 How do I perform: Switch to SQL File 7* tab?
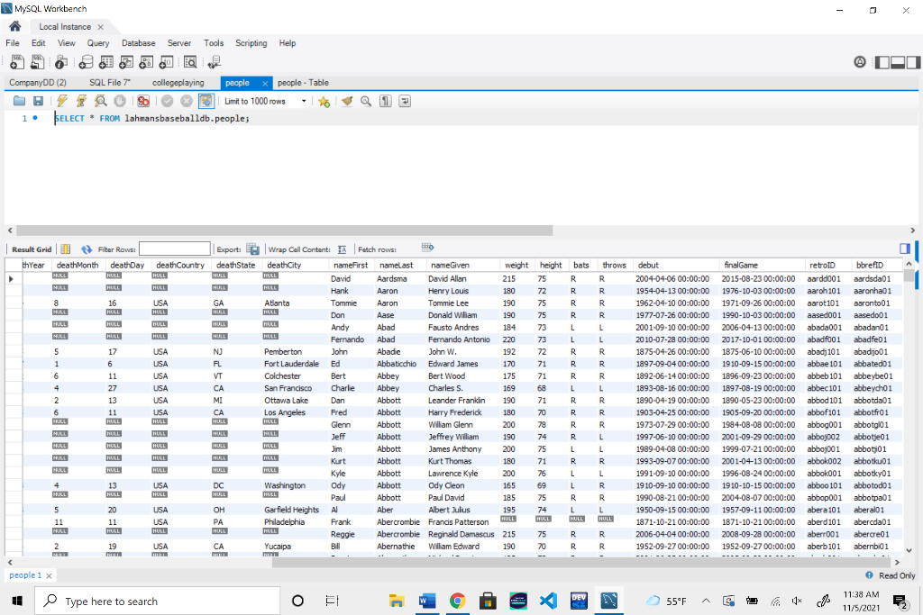tap(110, 83)
